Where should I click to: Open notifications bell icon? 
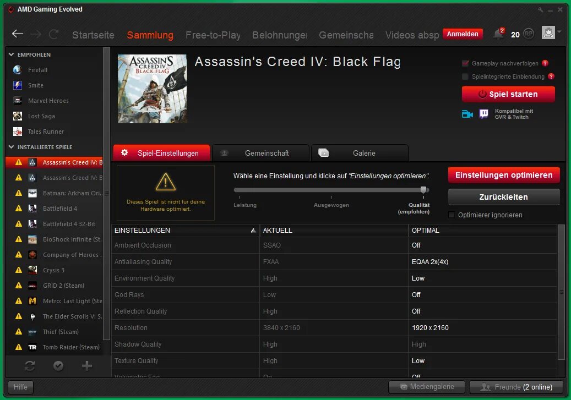pos(498,34)
